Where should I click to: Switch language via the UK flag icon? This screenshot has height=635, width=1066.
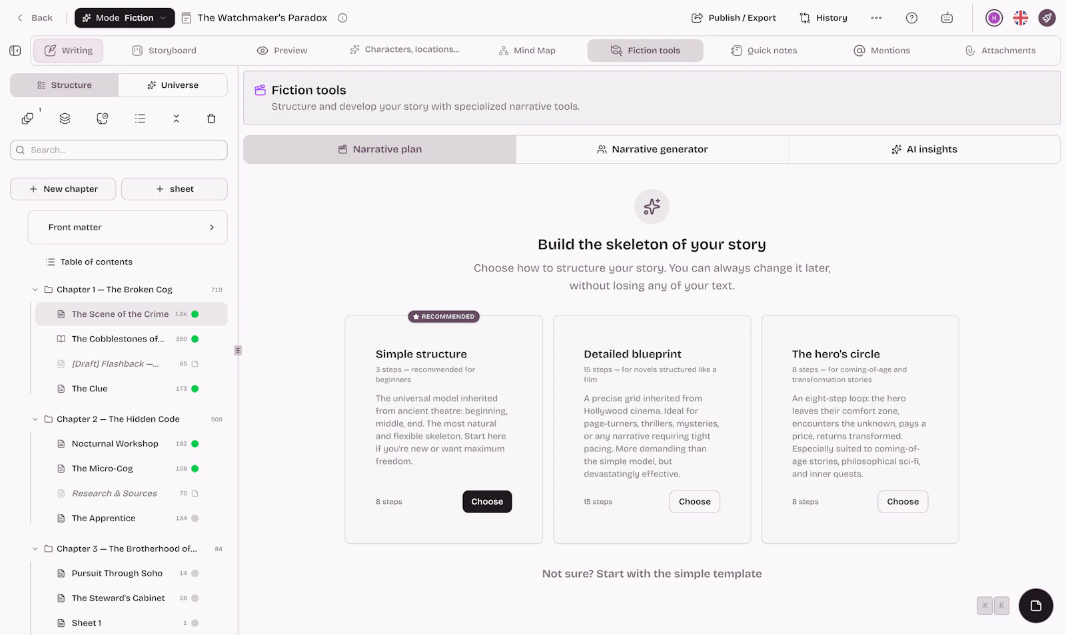coord(1021,18)
